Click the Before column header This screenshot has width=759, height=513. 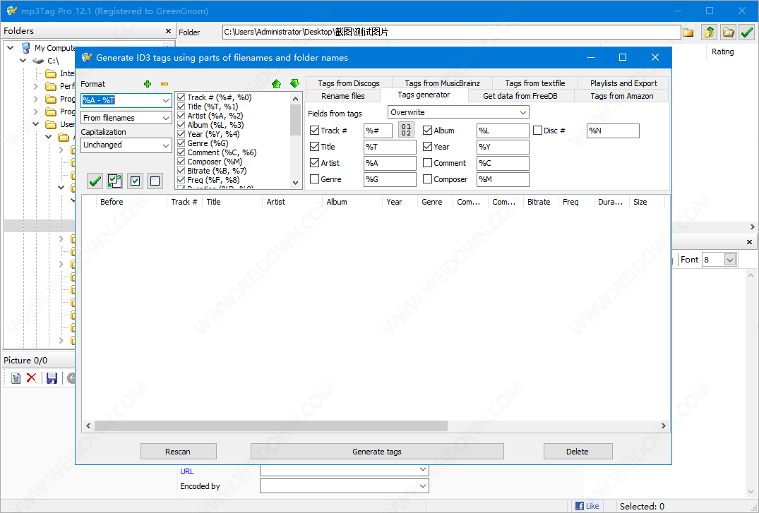coord(131,202)
